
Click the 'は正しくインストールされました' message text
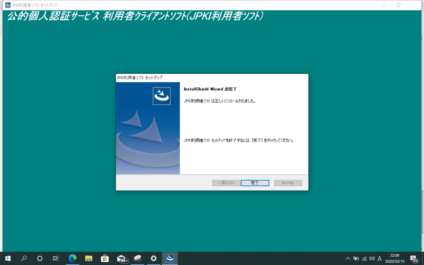234,101
